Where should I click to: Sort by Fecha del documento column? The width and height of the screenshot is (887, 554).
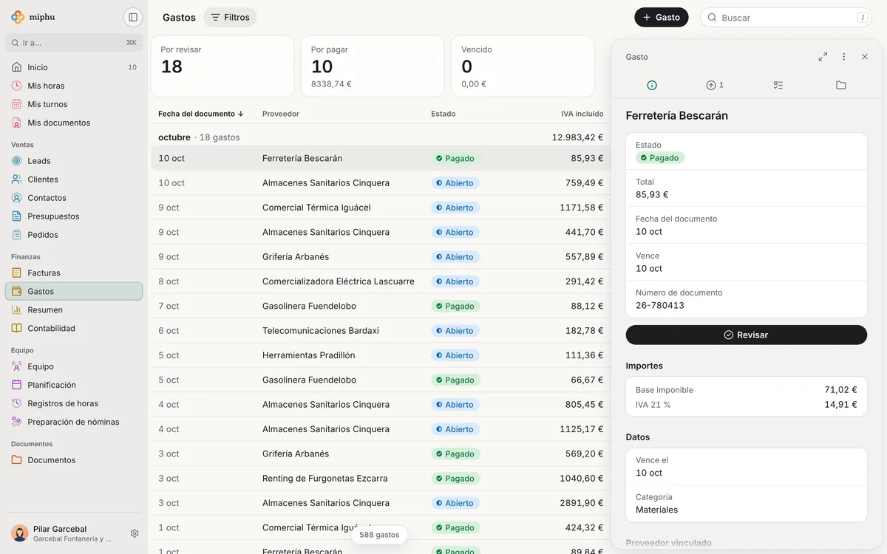tap(201, 114)
